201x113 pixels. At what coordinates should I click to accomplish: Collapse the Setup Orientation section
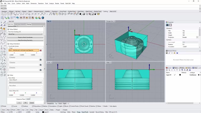pyautogui.click(x=8, y=44)
